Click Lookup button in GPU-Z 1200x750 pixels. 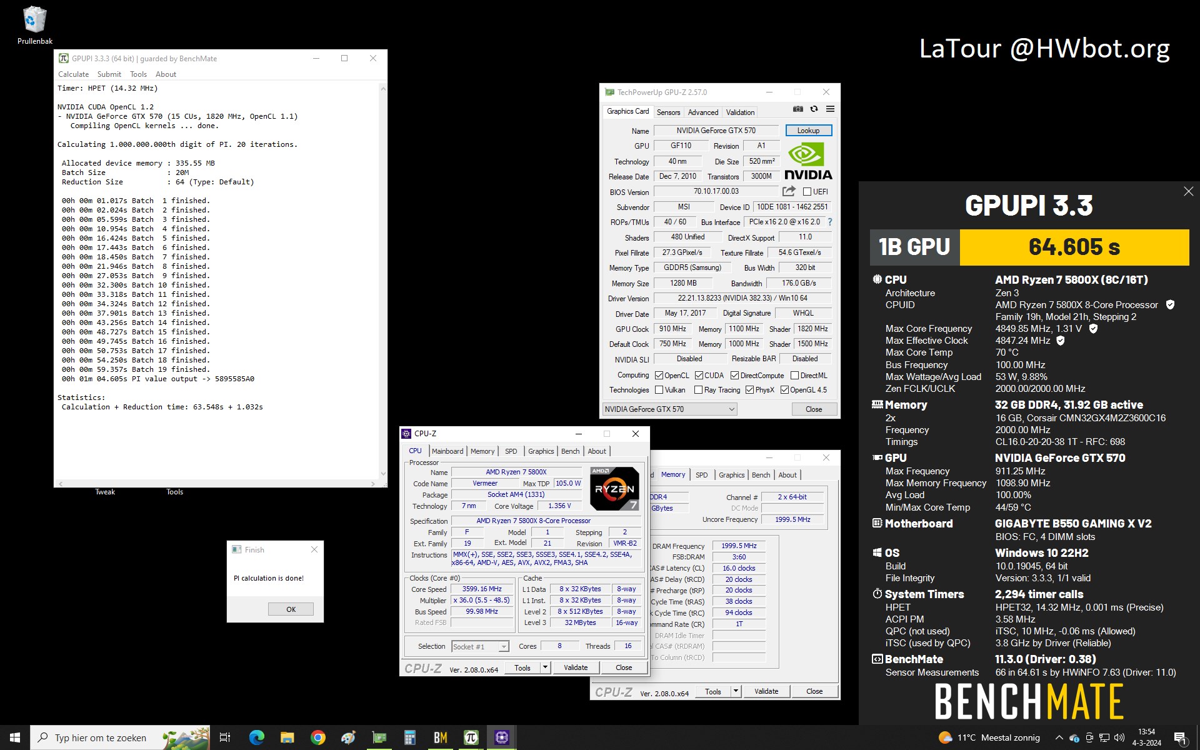point(808,131)
